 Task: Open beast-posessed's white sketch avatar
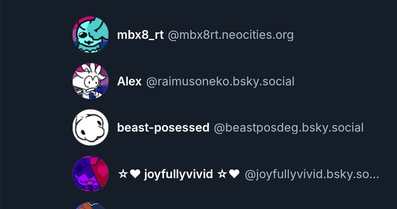tap(91, 128)
